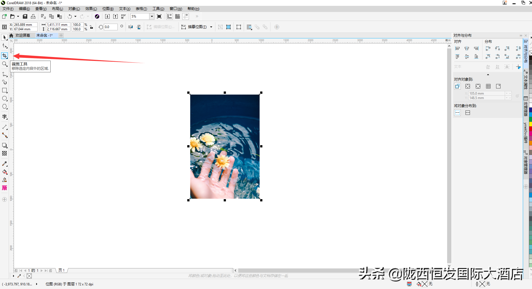Toggle show guidelines button

pos(186,16)
